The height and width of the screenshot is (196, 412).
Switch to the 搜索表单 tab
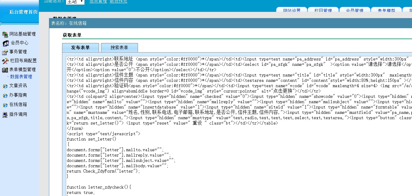(119, 48)
